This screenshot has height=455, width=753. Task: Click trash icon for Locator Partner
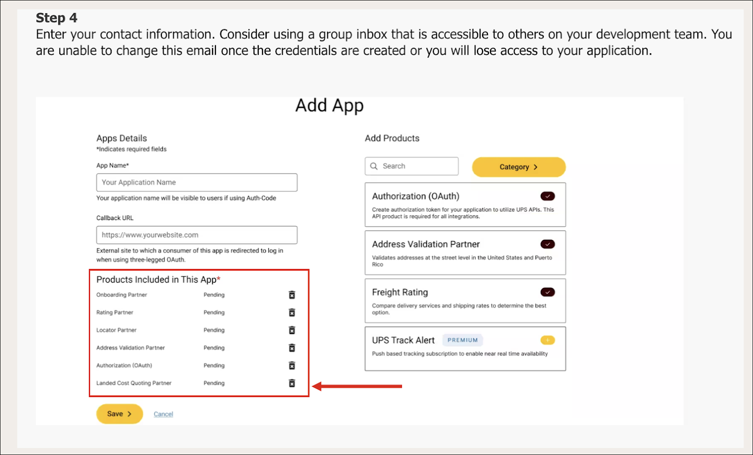(292, 330)
